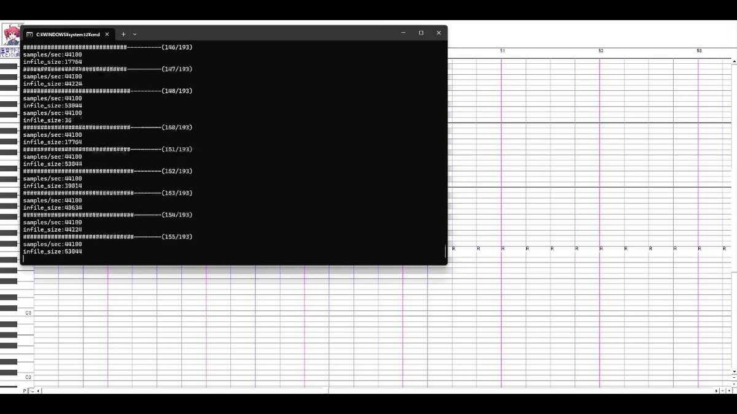Click the C2 key label on piano
The width and height of the screenshot is (737, 414).
click(28, 377)
